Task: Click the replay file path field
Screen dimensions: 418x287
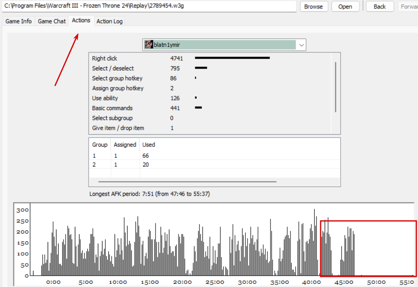Action: (149, 6)
